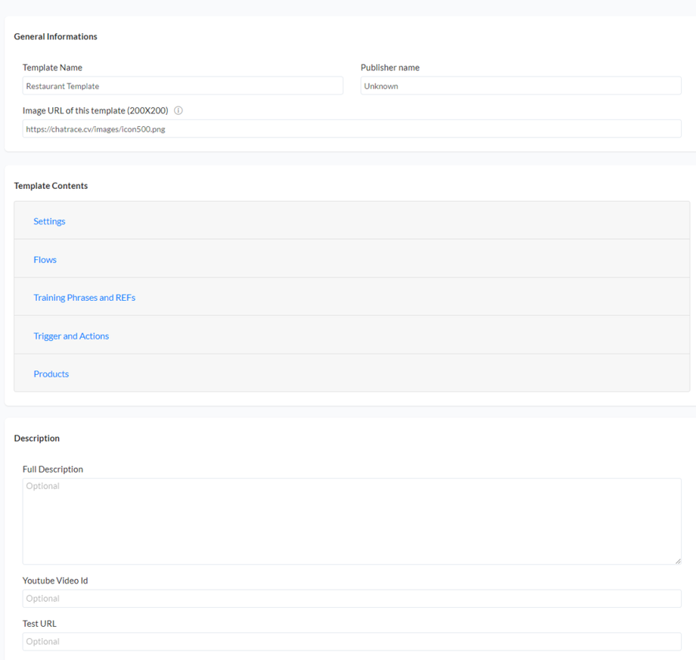Focus the Publisher name input
Screen dimensions: 696x660
(x=520, y=85)
